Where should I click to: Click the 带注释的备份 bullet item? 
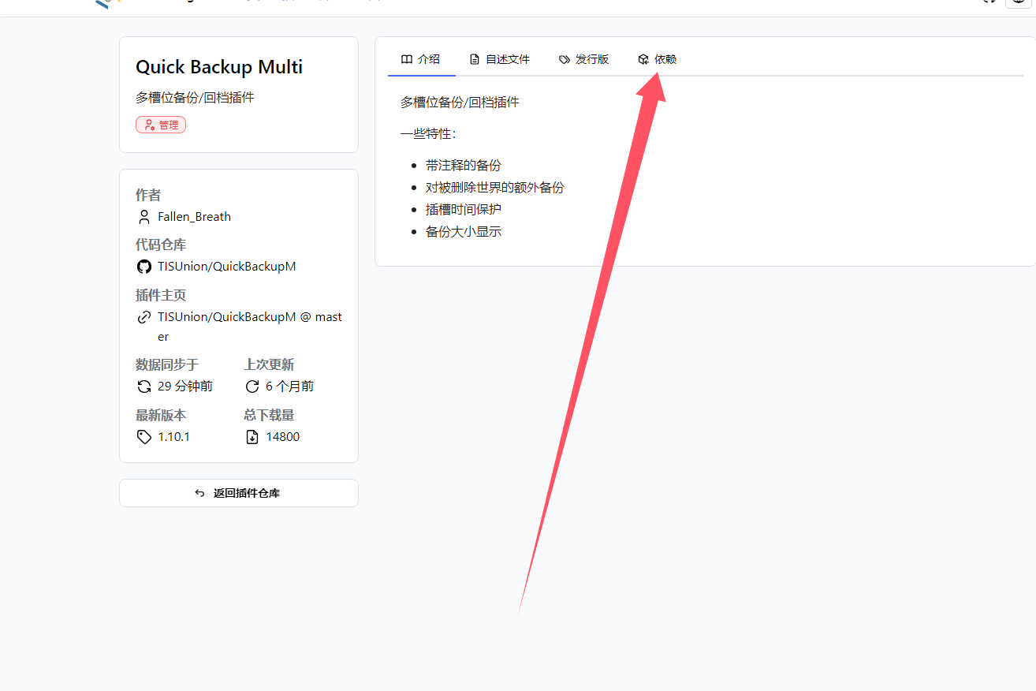tap(464, 166)
